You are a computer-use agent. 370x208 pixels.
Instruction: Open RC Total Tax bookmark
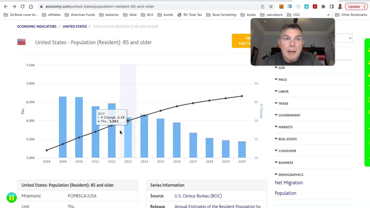pyautogui.click(x=189, y=15)
